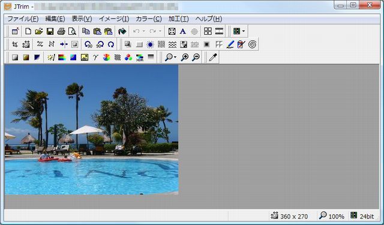Image resolution: width=384 pixels, height=225 pixels.
Task: Open the イメージ(I) menu
Action: coord(114,19)
